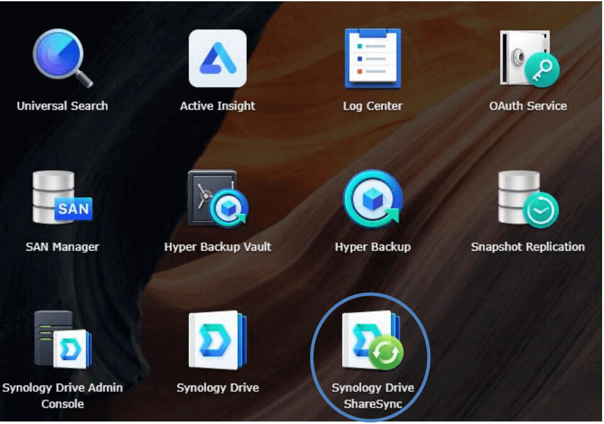Viewport: 604px width, 424px height.
Task: Launch the Synology Drive icon
Action: (x=218, y=340)
